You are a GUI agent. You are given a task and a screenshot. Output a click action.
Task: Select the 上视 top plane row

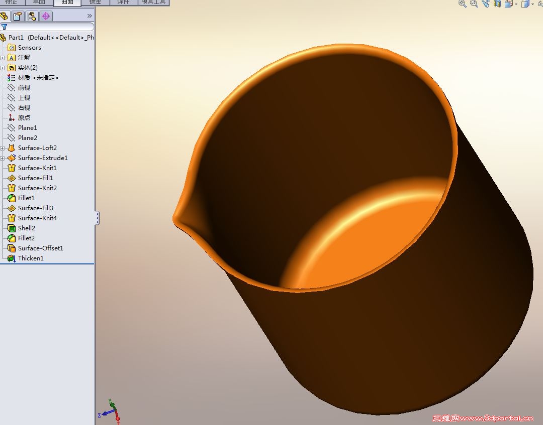19,98
